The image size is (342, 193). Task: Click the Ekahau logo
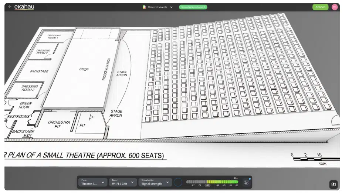(x=24, y=7)
